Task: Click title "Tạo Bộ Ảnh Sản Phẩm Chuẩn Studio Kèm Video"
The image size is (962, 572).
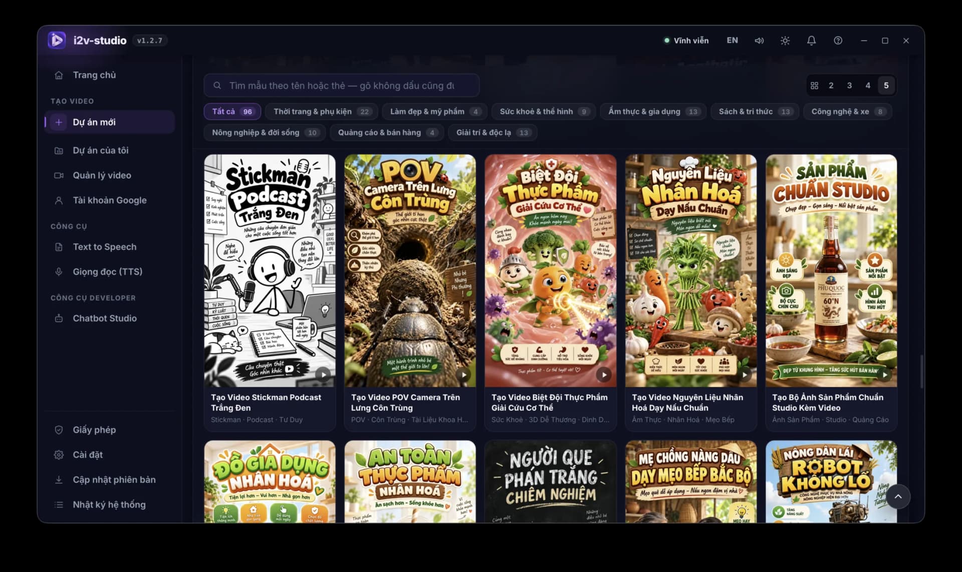Action: pyautogui.click(x=828, y=402)
